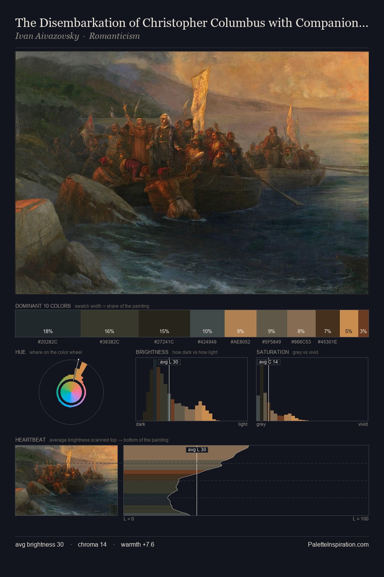This screenshot has height=577, width=384.
Task: Click the 'grey vs vivid' caption
Action: (305, 352)
